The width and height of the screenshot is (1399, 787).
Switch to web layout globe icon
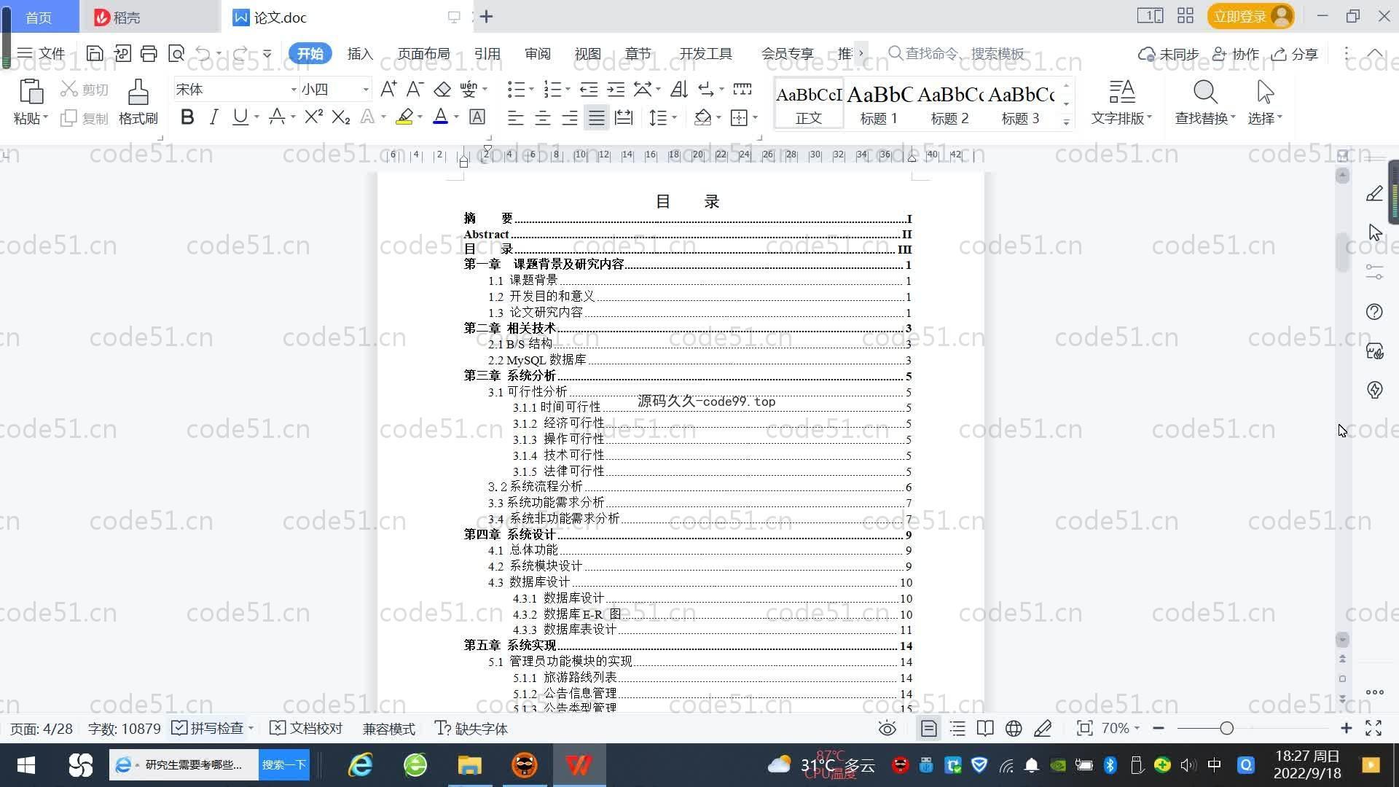click(1014, 729)
